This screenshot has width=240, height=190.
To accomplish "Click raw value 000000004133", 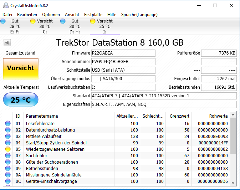I will (x=213, y=168).
